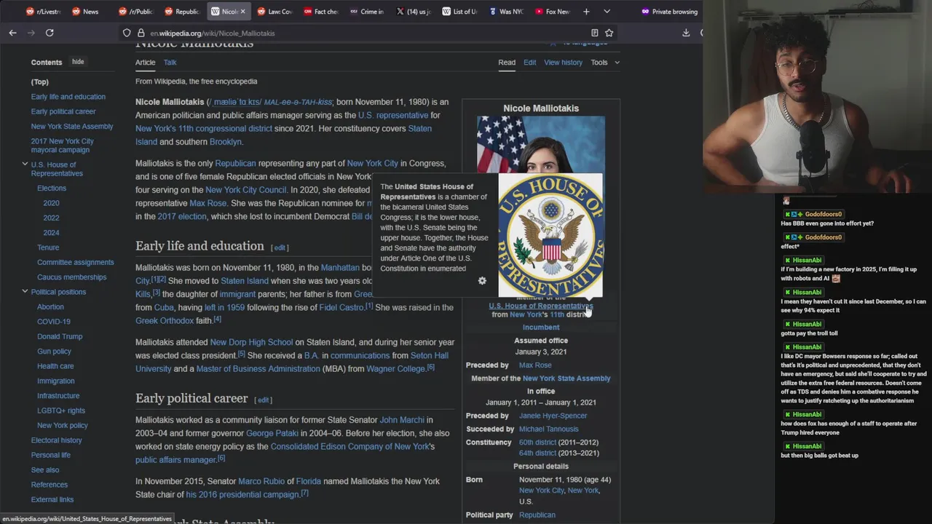This screenshot has width=932, height=524.
Task: Select the Read tab
Action: tap(507, 63)
